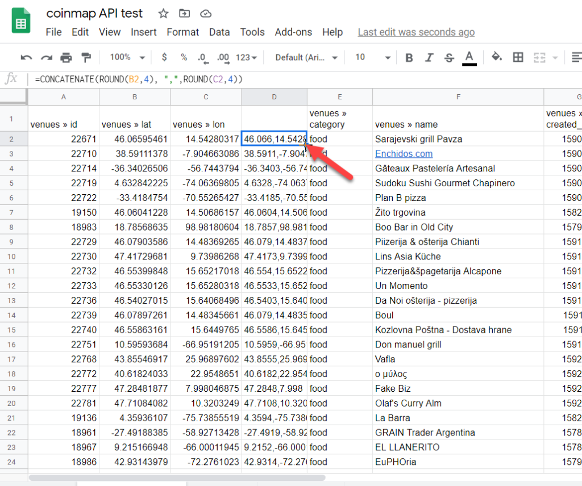Open the Add-ons menu

pos(293,32)
